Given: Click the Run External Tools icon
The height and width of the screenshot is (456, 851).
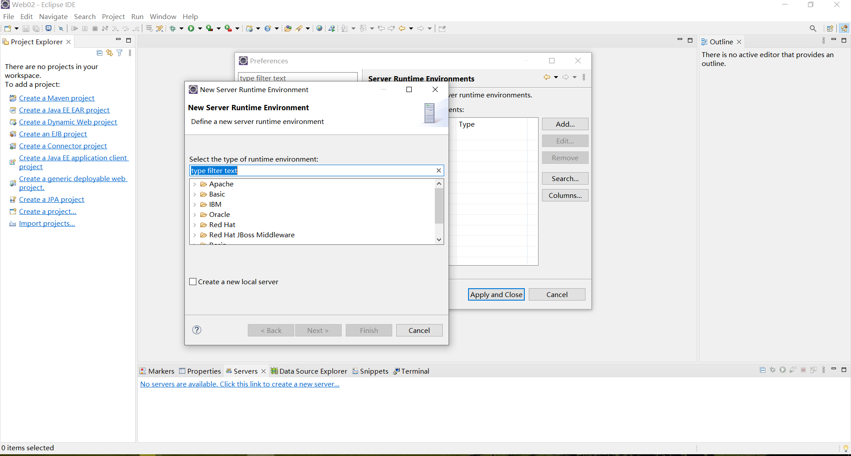Looking at the screenshot, I should coord(228,28).
